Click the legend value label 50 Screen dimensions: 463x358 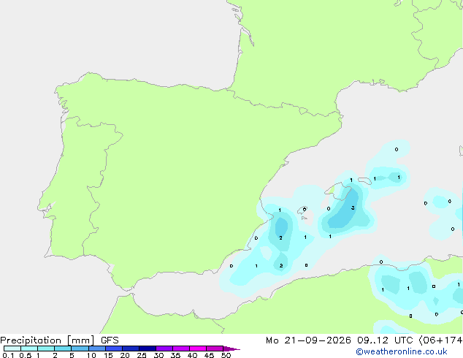[226, 355]
